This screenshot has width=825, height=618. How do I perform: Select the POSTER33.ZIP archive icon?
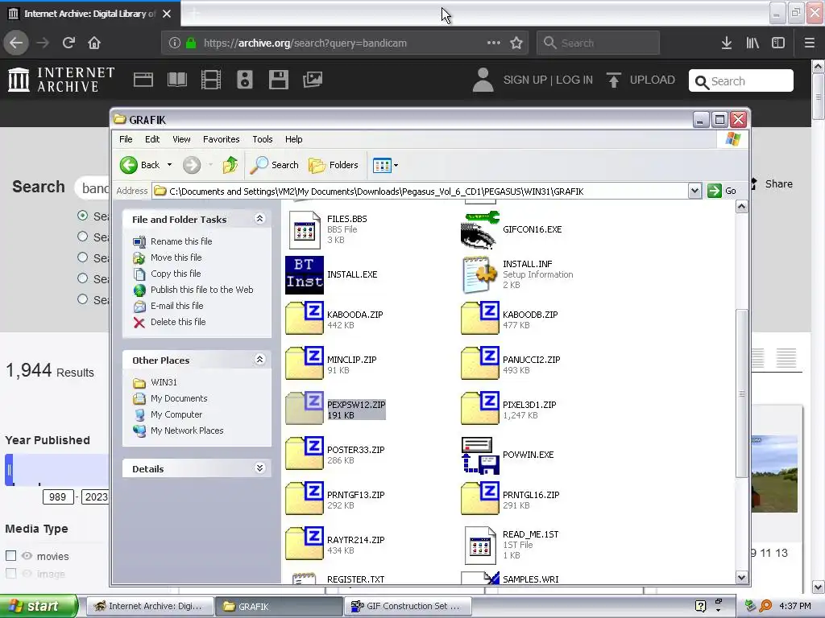click(304, 454)
